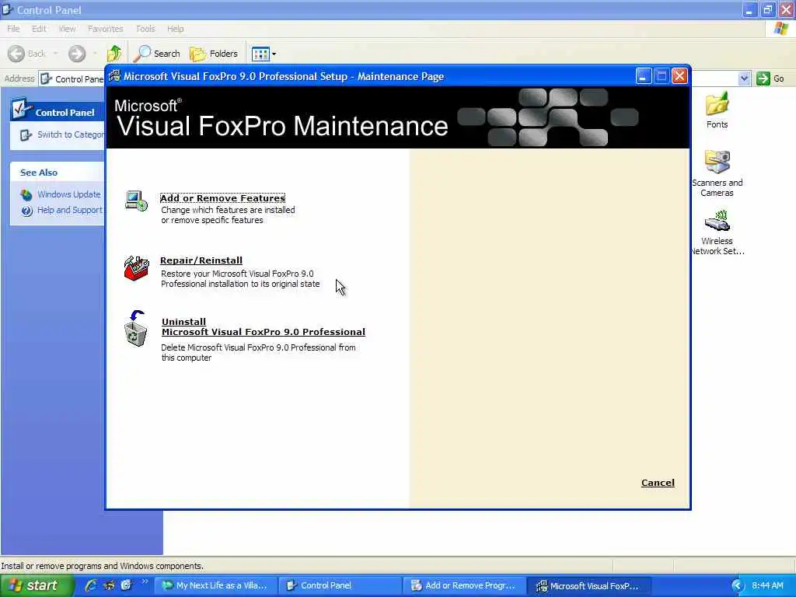Open the Favorites menu in Control Panel
This screenshot has width=796, height=597.
[x=105, y=29]
